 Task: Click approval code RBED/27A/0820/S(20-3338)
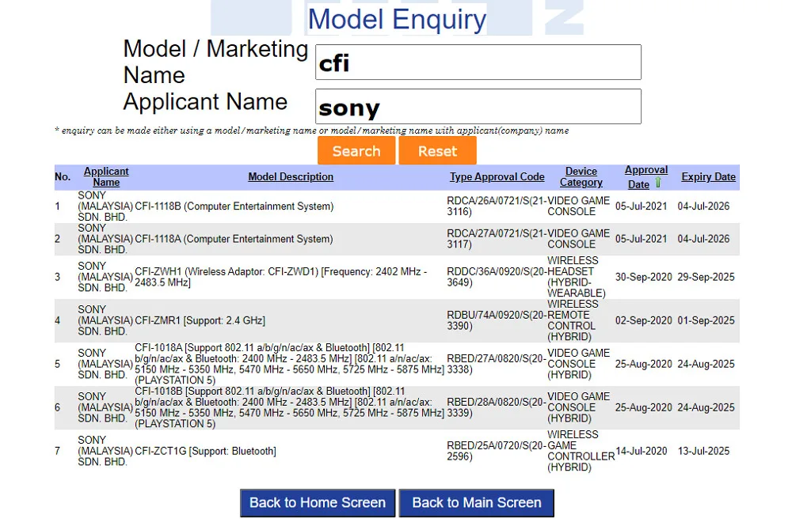[497, 364]
